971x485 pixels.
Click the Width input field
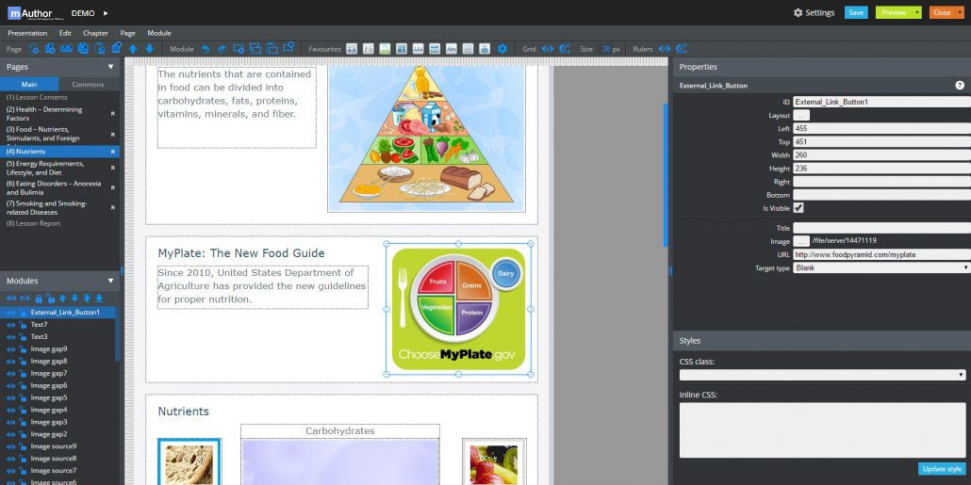tap(881, 155)
